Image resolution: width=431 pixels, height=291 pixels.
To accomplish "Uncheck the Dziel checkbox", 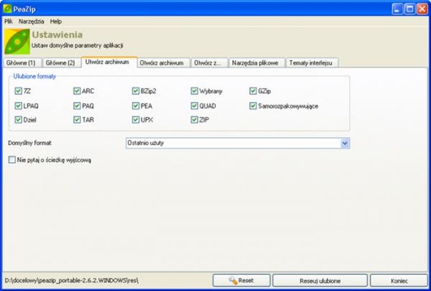I will pyautogui.click(x=18, y=120).
